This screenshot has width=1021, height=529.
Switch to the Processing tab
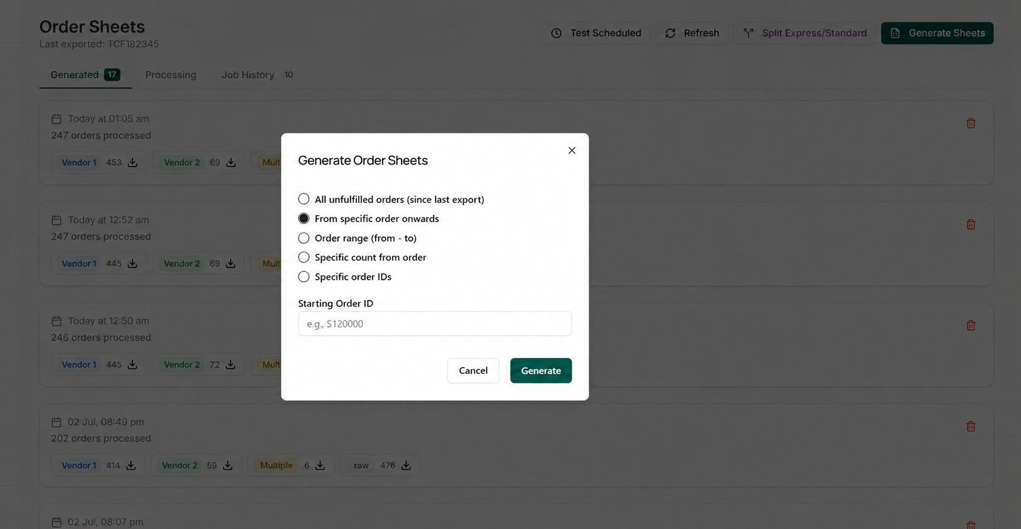171,75
